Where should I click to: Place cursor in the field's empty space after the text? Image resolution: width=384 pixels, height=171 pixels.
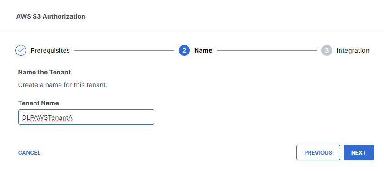coord(113,117)
